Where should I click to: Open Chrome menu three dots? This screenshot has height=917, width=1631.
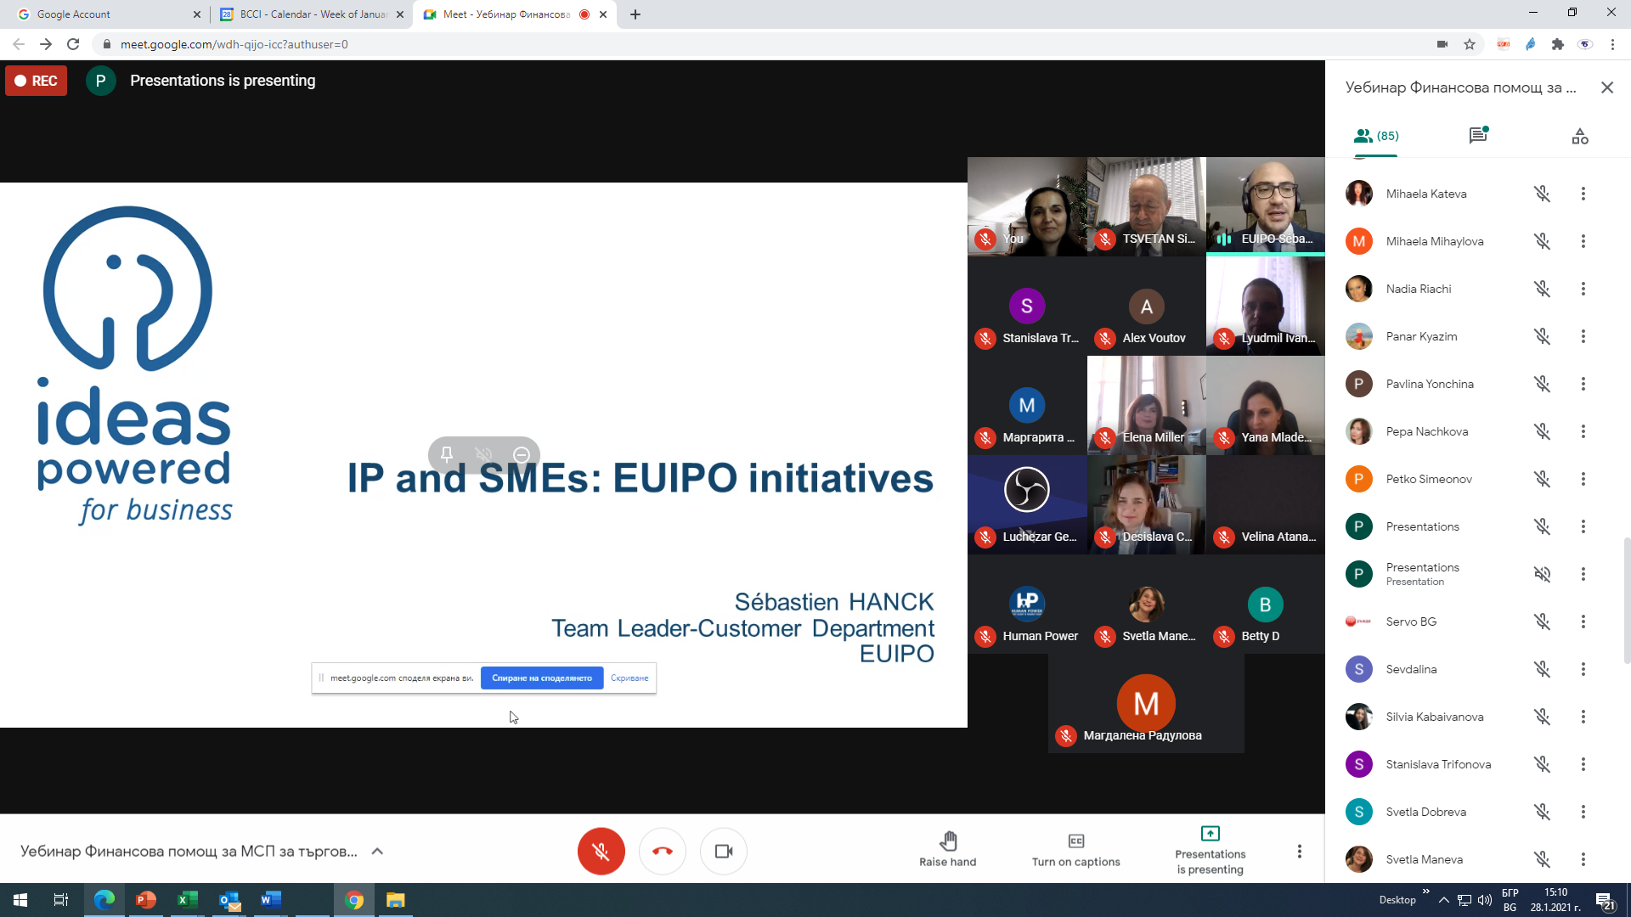point(1612,44)
